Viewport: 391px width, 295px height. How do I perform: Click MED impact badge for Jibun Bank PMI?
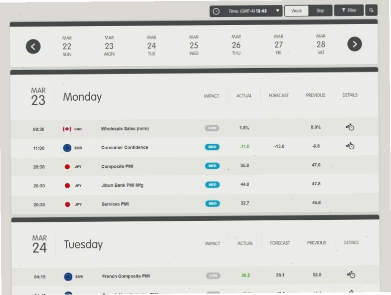[x=213, y=185]
